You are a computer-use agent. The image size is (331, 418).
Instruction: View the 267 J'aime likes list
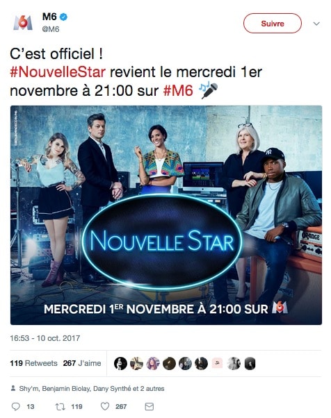(x=82, y=363)
